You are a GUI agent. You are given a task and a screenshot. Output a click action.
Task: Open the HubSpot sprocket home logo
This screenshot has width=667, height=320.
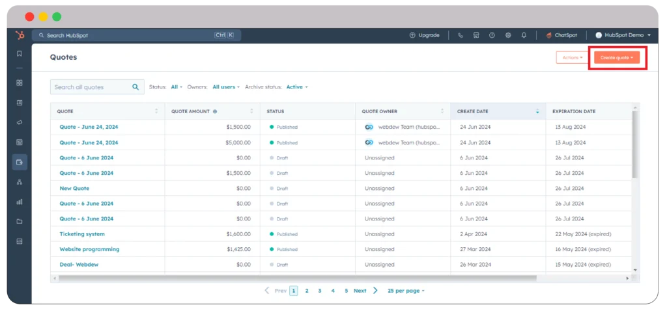[20, 35]
